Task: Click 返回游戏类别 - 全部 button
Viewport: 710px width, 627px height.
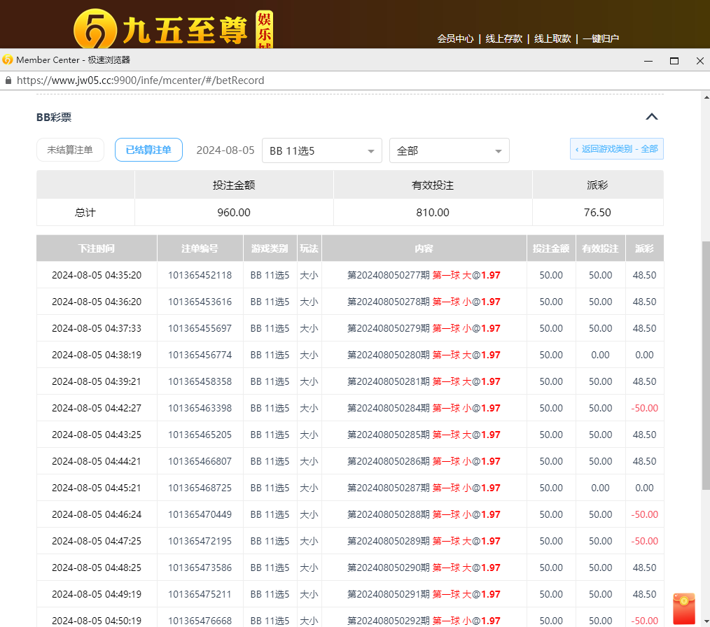Action: 616,149
